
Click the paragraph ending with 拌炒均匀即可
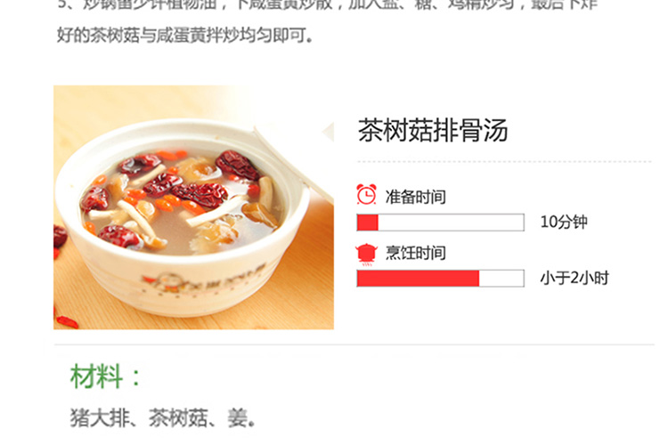(x=327, y=21)
